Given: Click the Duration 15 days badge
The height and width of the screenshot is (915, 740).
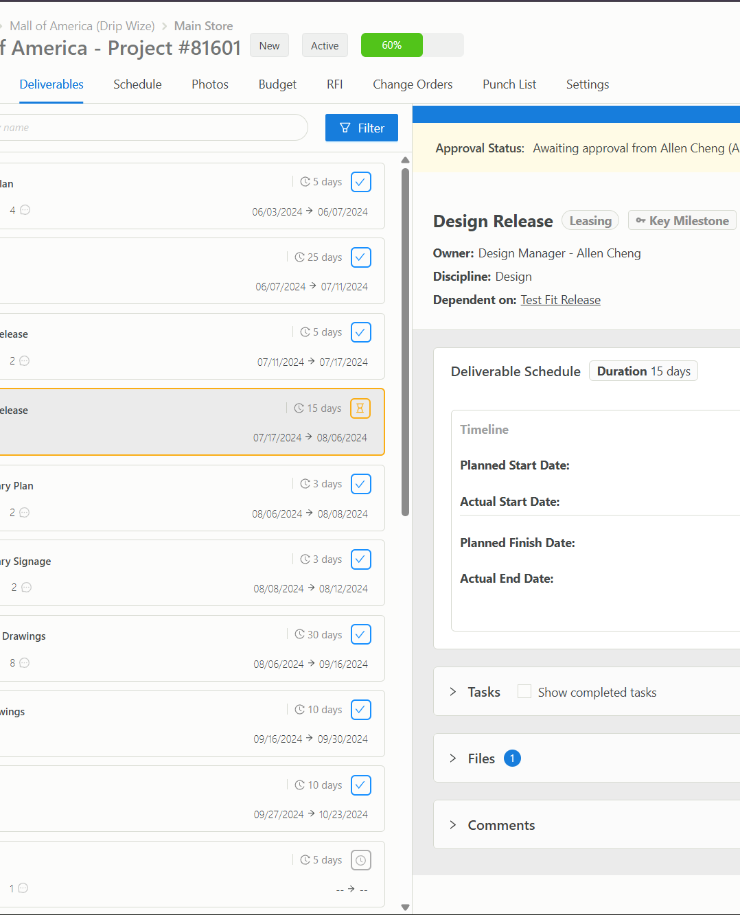Looking at the screenshot, I should pos(643,371).
